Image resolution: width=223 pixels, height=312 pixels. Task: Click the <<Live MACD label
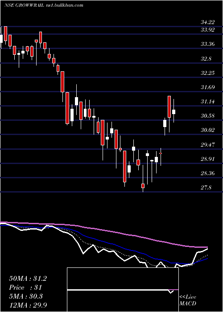[x=188, y=300]
